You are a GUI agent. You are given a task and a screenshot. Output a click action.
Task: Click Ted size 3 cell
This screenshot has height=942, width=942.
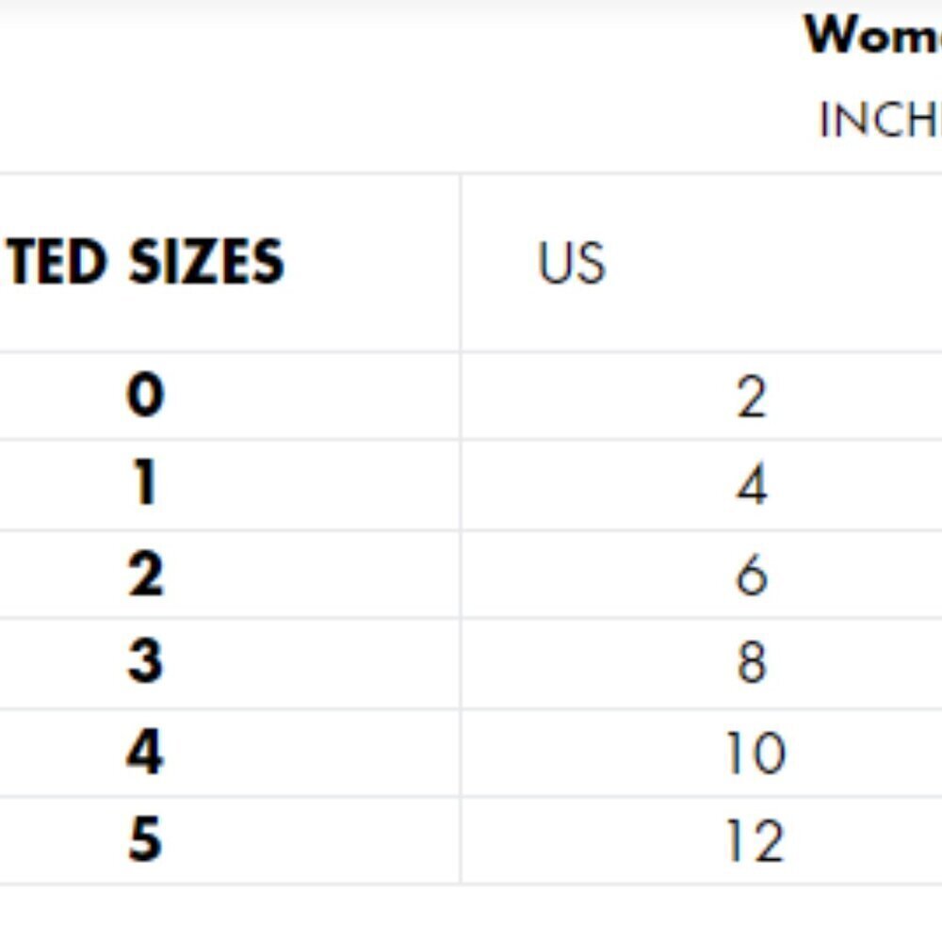(230, 662)
